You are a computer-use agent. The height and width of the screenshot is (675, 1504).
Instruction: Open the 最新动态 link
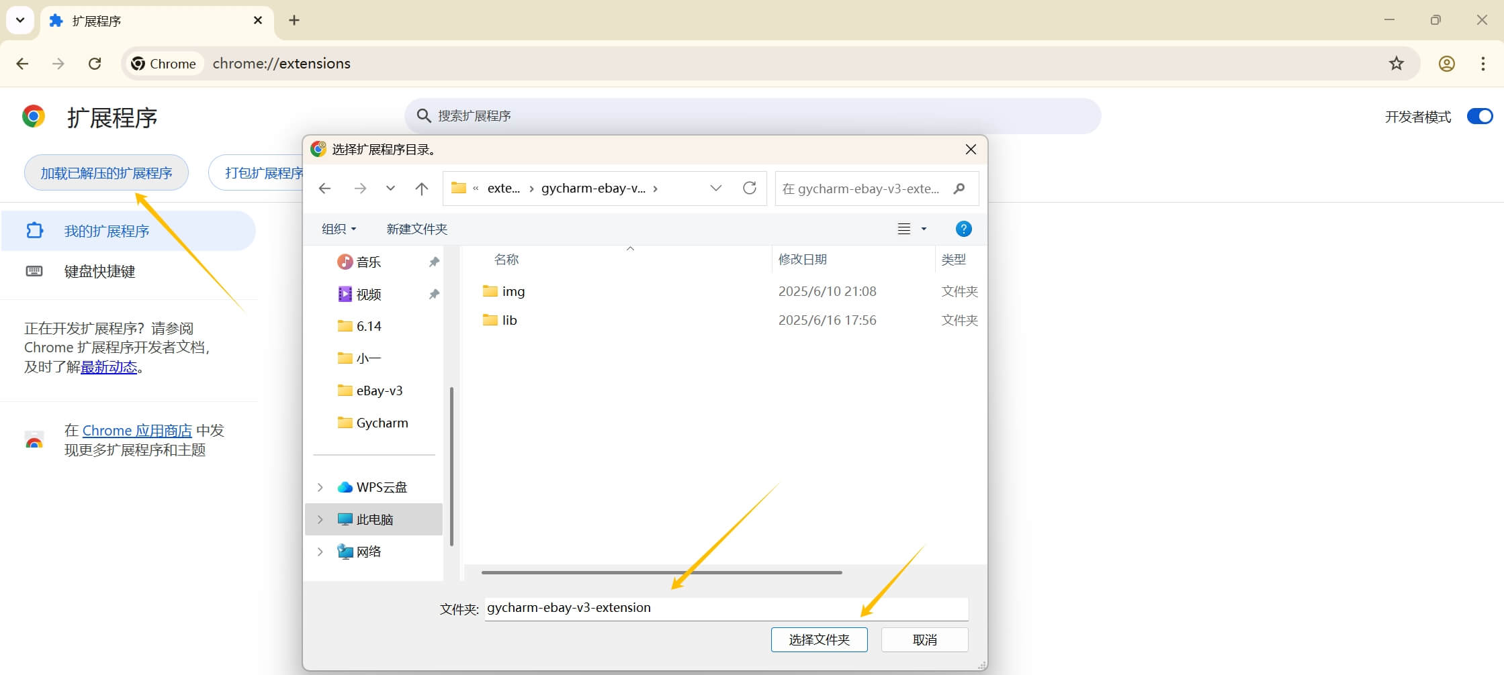[x=109, y=367]
